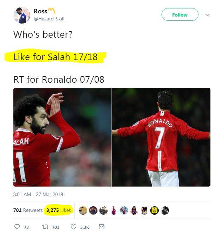This screenshot has width=221, height=239.
Task: Click the 8:01 AM 27 Mar 2018 timestamp
Action: coord(38,194)
